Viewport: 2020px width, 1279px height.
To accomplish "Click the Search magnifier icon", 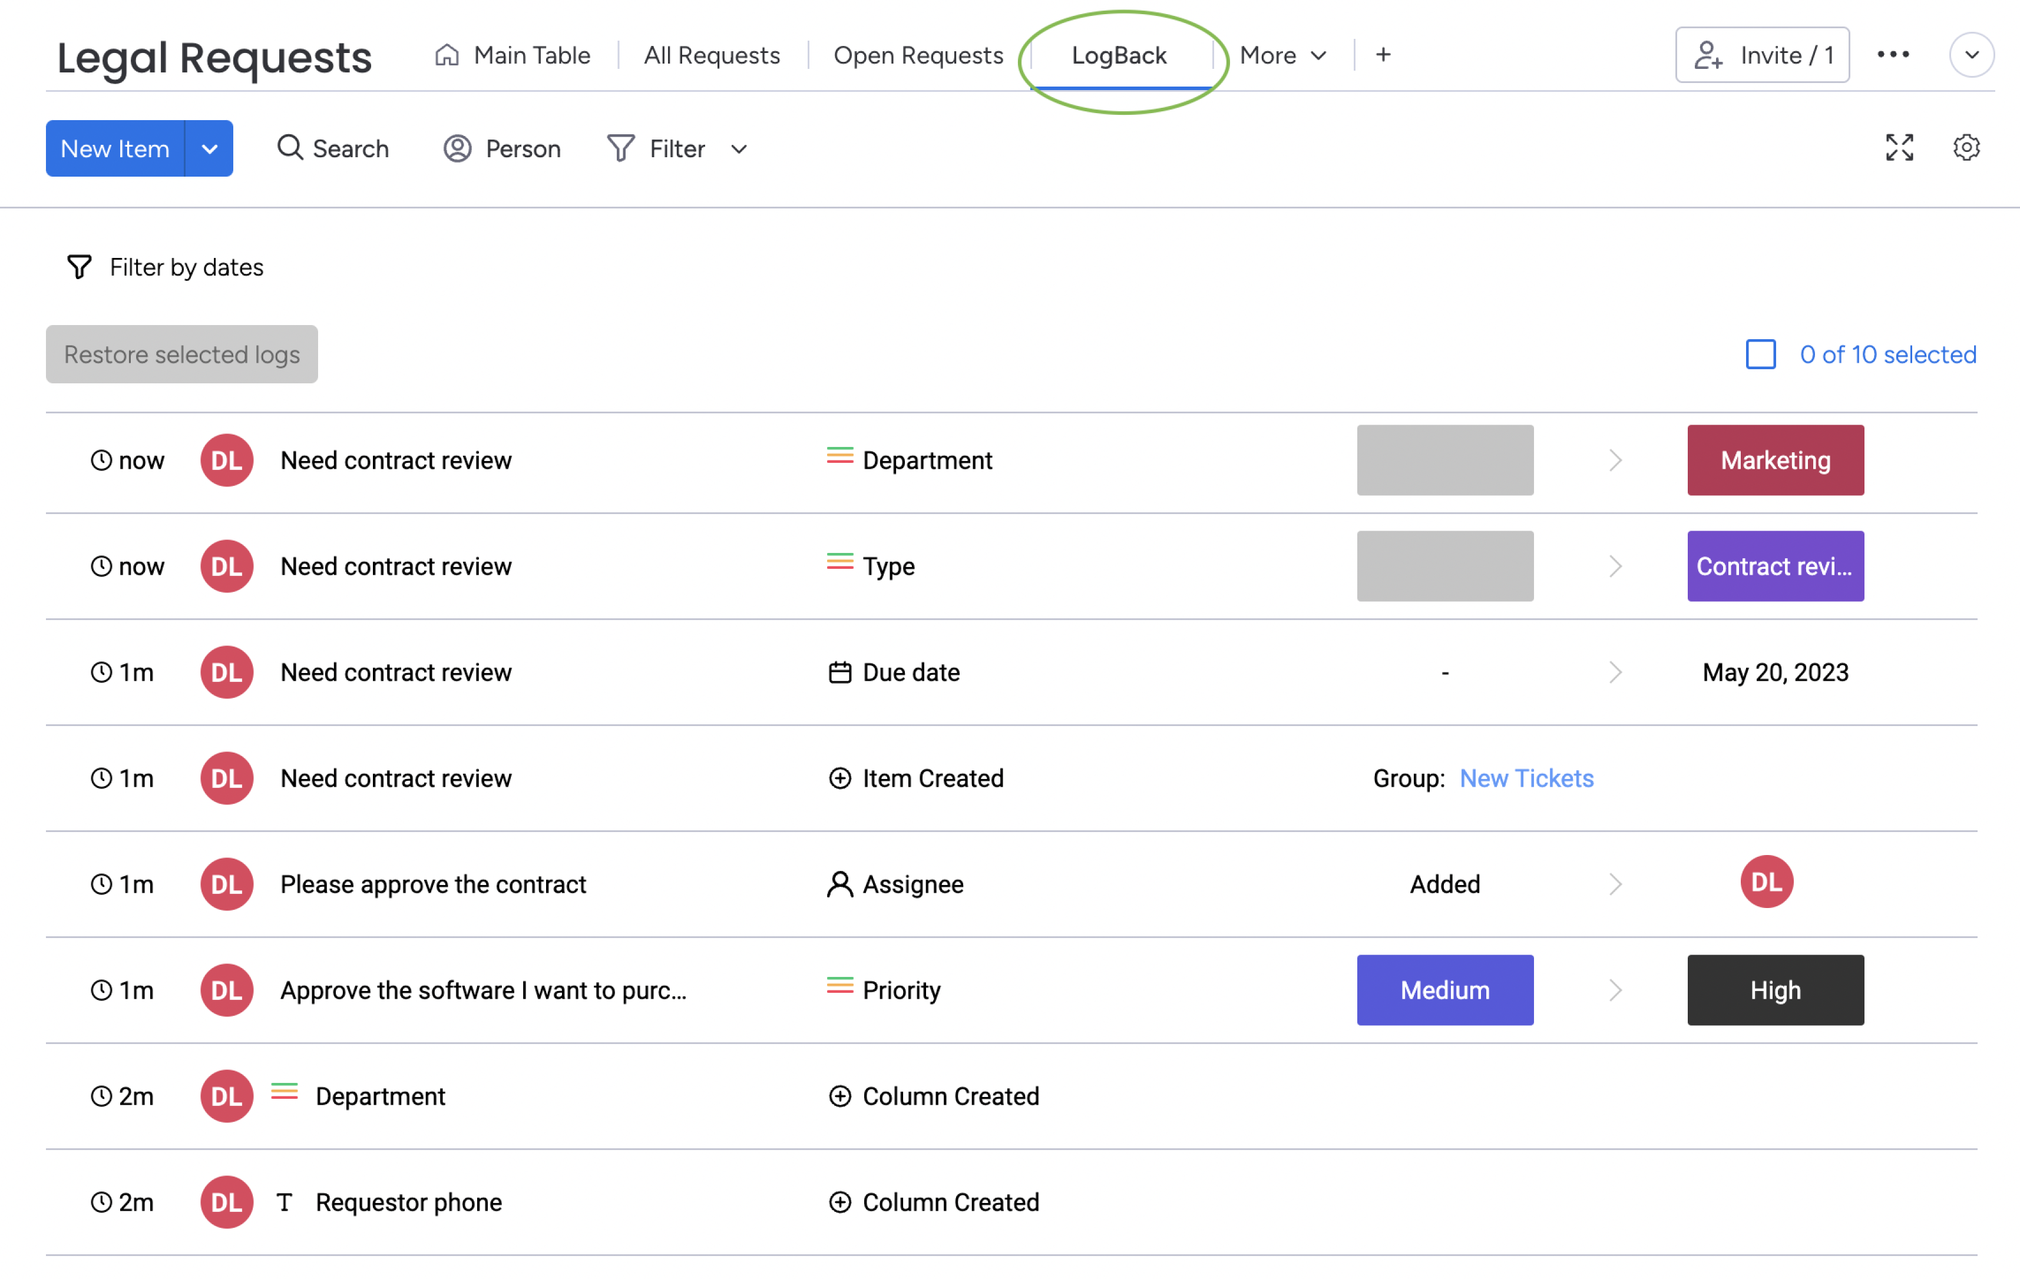I will [x=289, y=148].
